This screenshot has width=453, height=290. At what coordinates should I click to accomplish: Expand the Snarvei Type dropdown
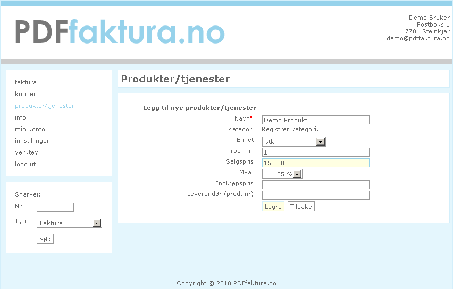click(x=69, y=223)
